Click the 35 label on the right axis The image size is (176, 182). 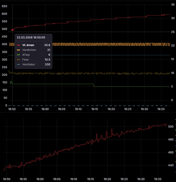173,4
